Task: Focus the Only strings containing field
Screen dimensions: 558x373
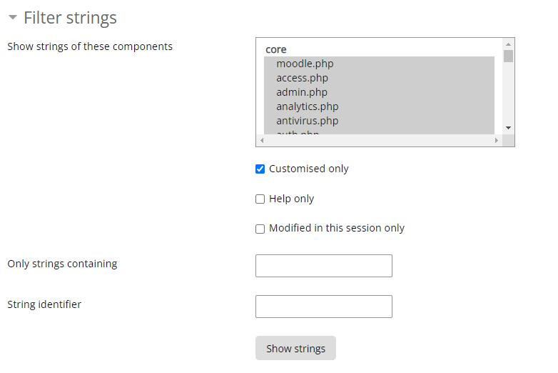Action: [323, 266]
